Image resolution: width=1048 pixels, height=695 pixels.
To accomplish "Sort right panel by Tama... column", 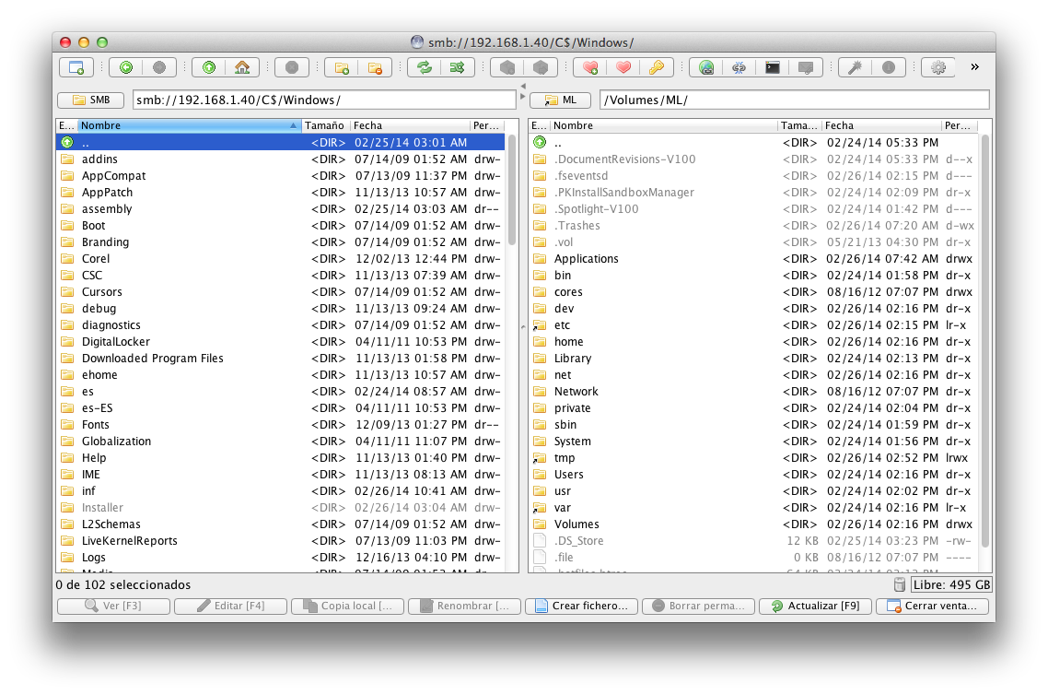I will [x=799, y=125].
